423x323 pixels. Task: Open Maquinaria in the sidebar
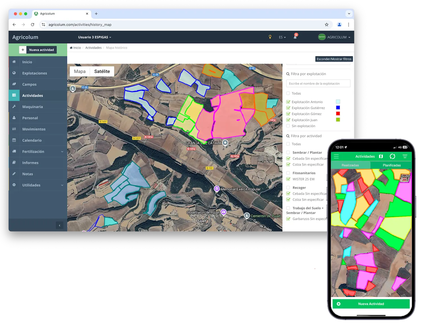32,107
